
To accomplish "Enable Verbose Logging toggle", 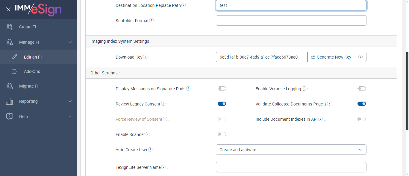I will click(x=361, y=88).
